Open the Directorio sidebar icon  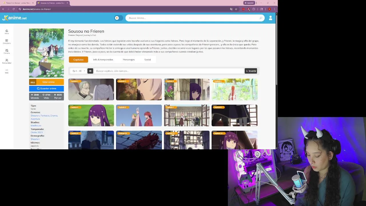7,41
